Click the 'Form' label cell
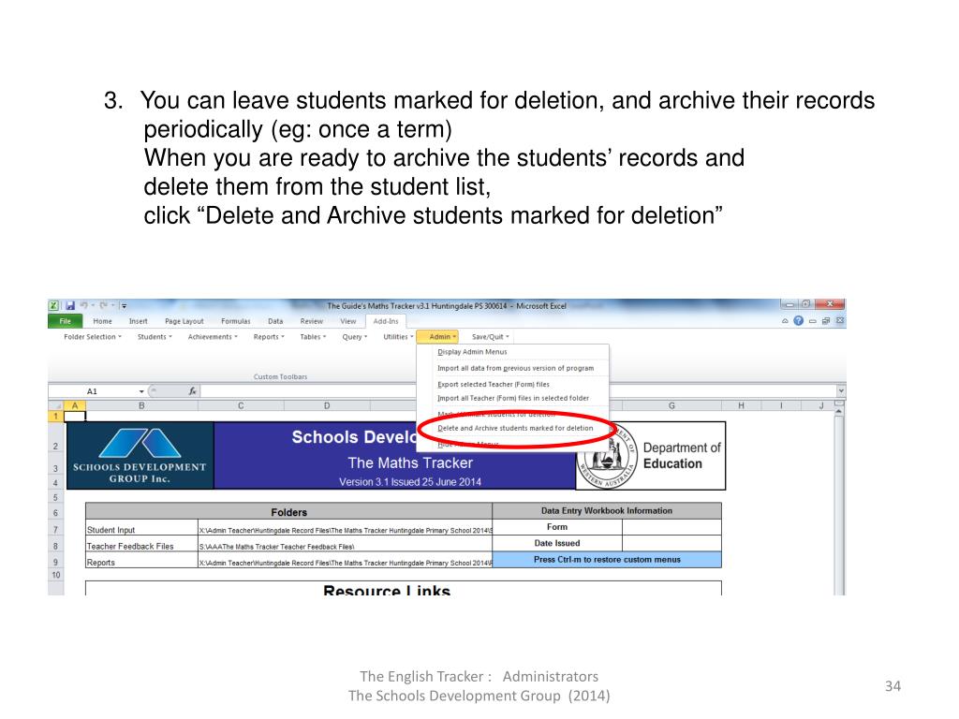This screenshot has width=959, height=719. point(557,527)
